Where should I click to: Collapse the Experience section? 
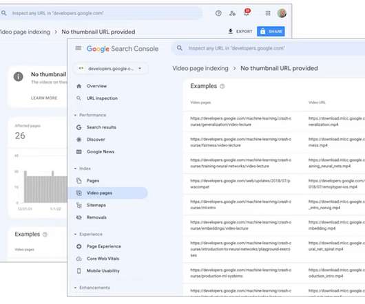88,235
